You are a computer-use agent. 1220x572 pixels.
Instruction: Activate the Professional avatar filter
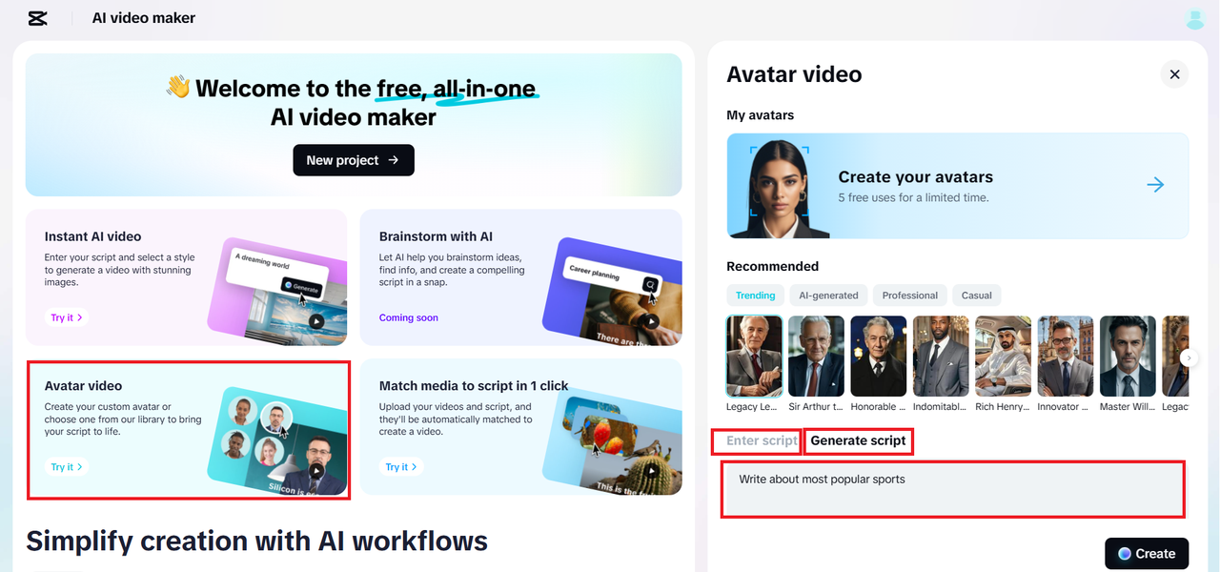[x=908, y=295]
